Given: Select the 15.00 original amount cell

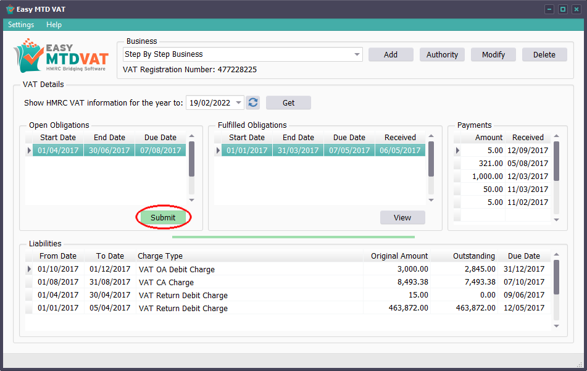Looking at the screenshot, I should pyautogui.click(x=396, y=295).
